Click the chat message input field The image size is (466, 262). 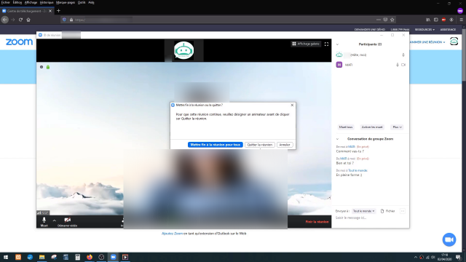pos(370,218)
